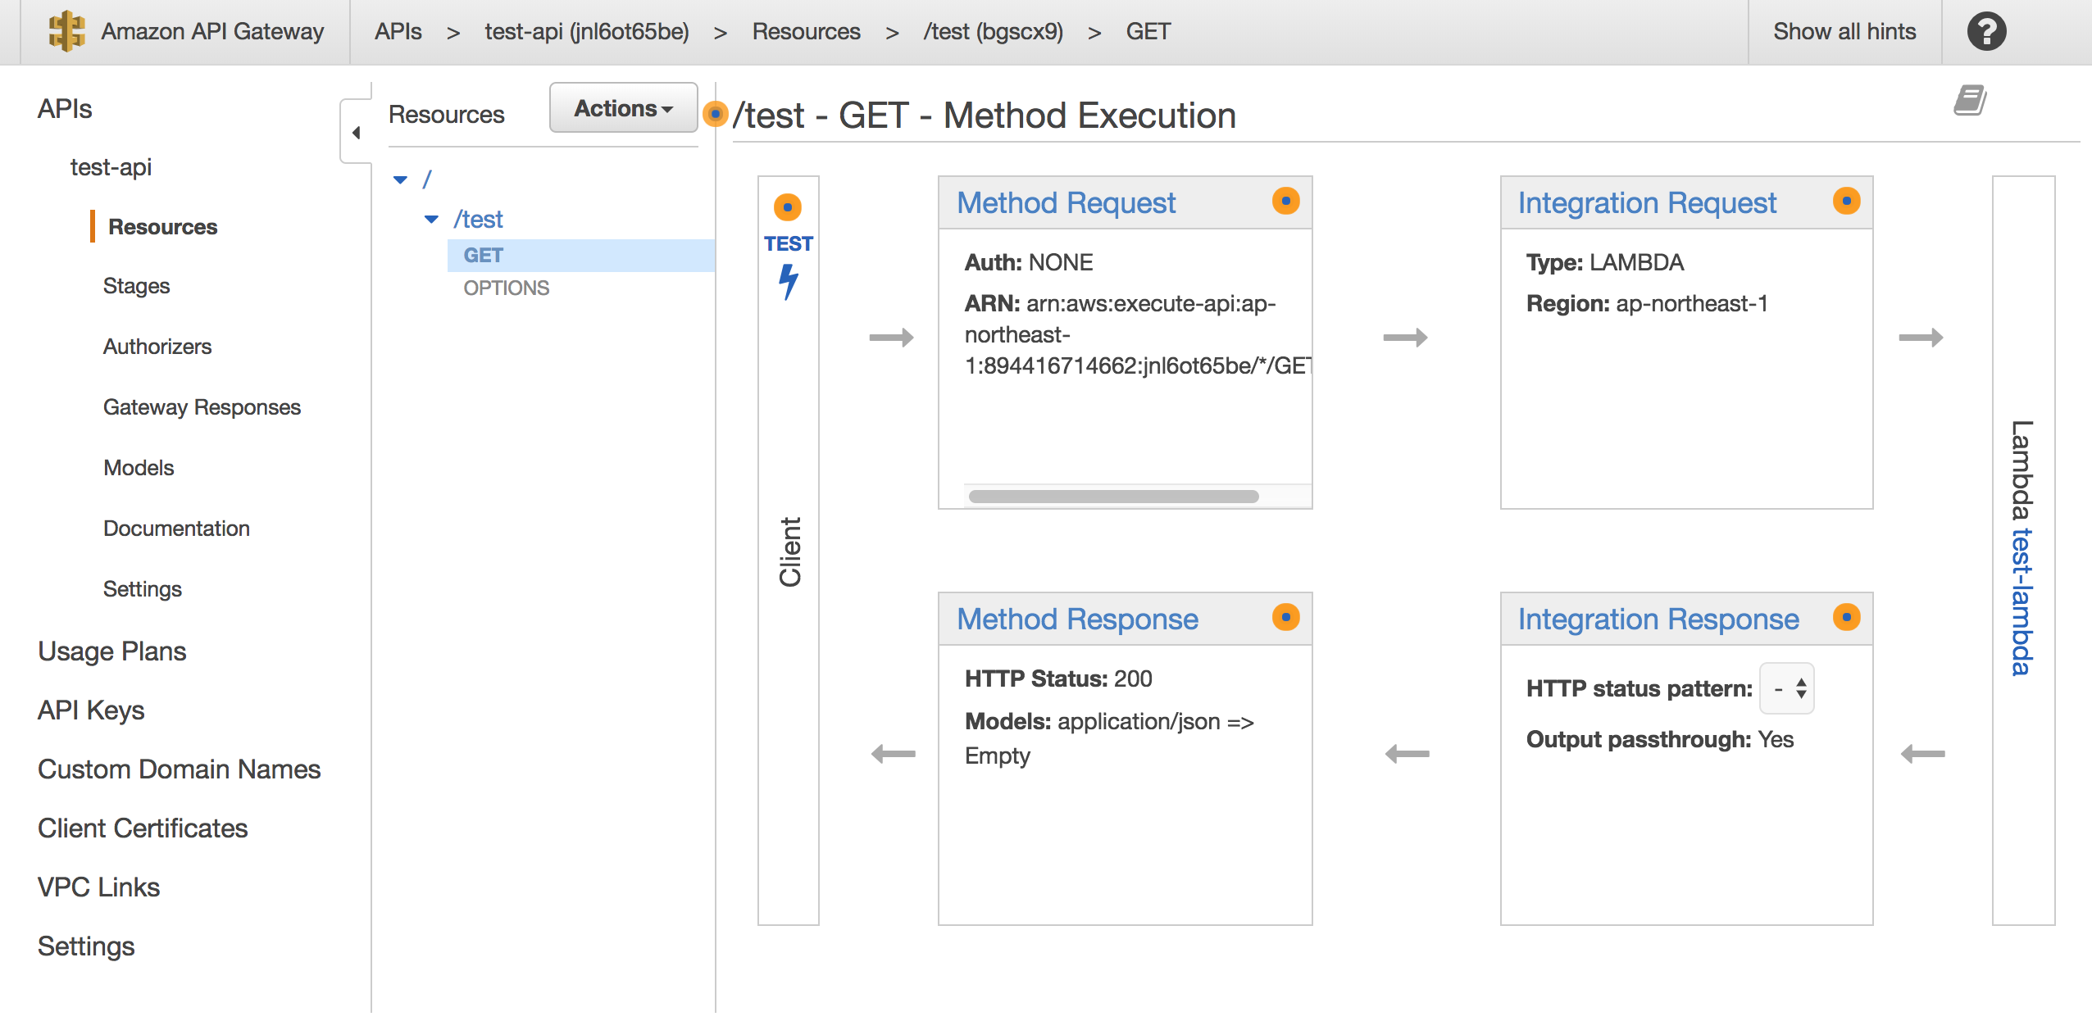This screenshot has height=1021, width=2092.
Task: Click the Show all hints button
Action: [x=1844, y=31]
